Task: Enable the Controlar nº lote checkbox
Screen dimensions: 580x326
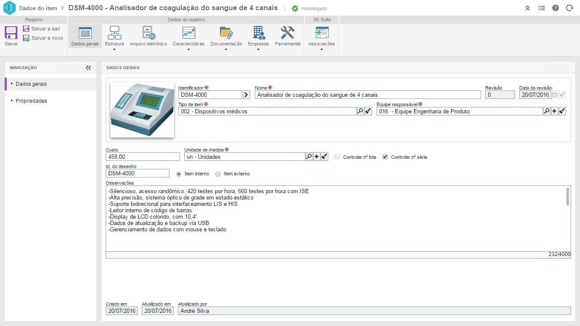Action: pos(337,157)
